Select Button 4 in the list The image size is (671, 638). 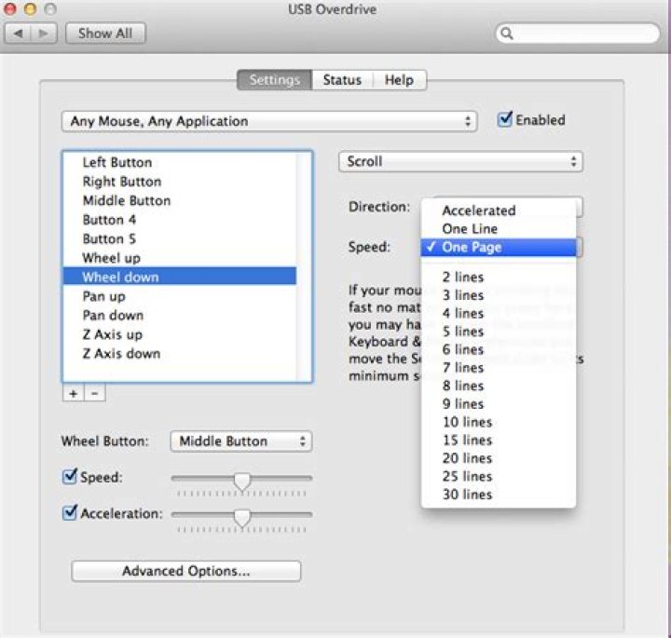point(180,220)
